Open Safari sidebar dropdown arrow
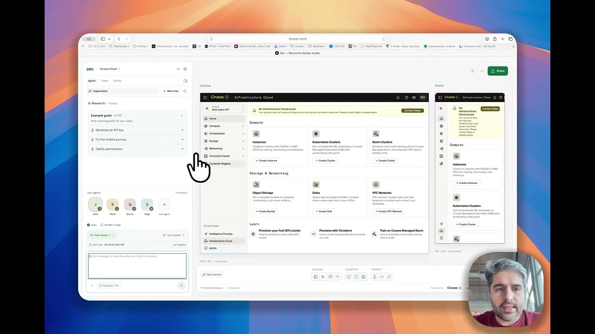595x334 pixels. tap(109, 39)
